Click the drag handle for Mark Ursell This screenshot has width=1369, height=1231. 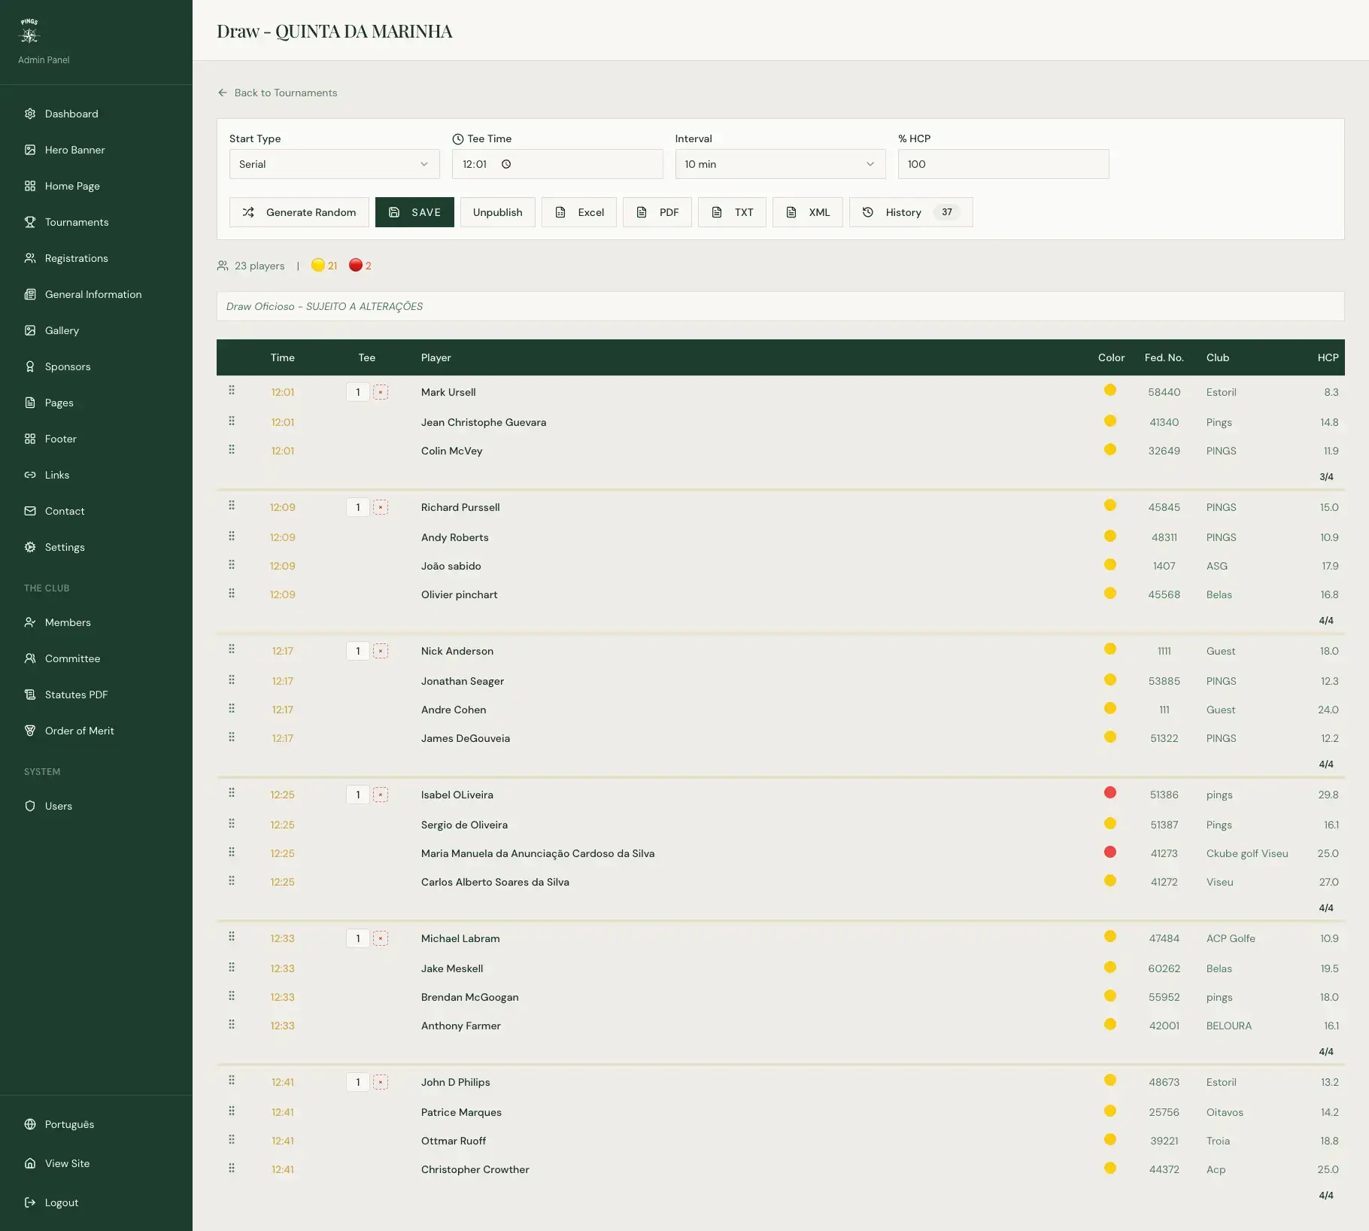pos(232,391)
